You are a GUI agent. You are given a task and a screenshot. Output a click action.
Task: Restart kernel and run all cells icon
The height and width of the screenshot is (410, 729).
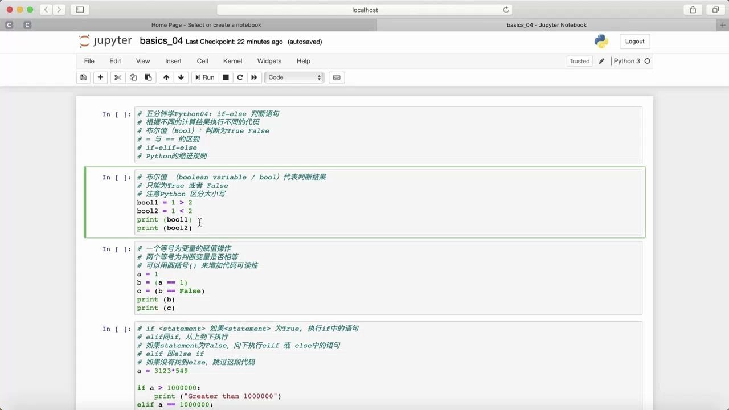255,77
